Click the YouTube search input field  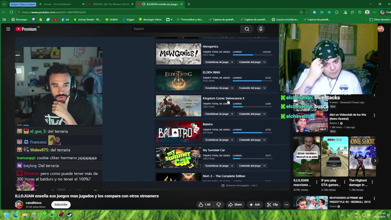click(185, 29)
